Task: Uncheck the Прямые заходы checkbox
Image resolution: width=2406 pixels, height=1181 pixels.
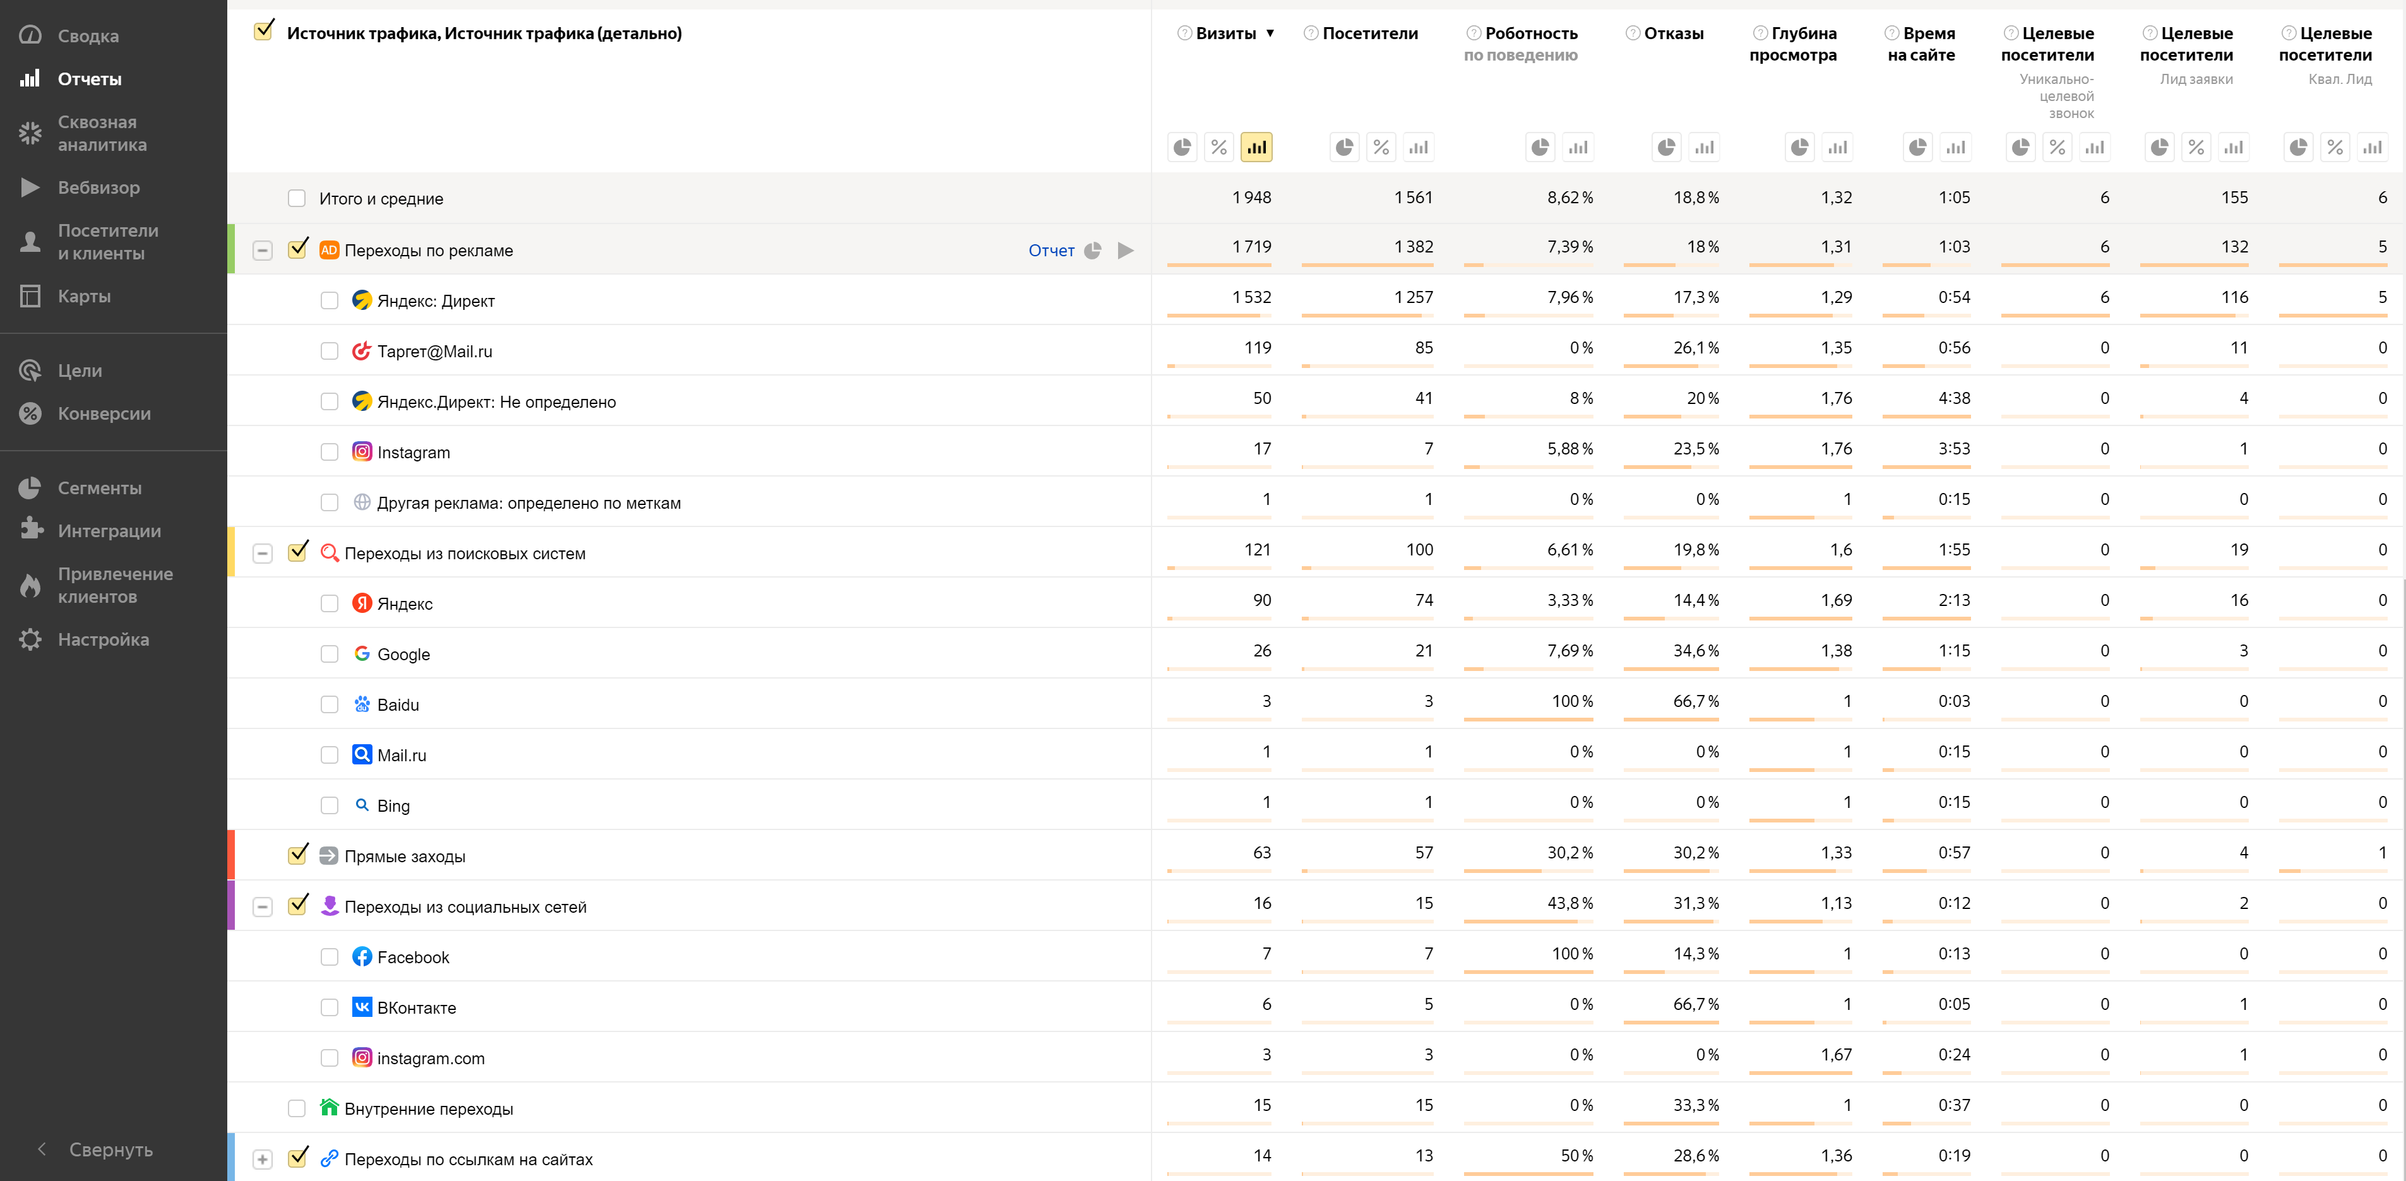Action: [x=298, y=854]
